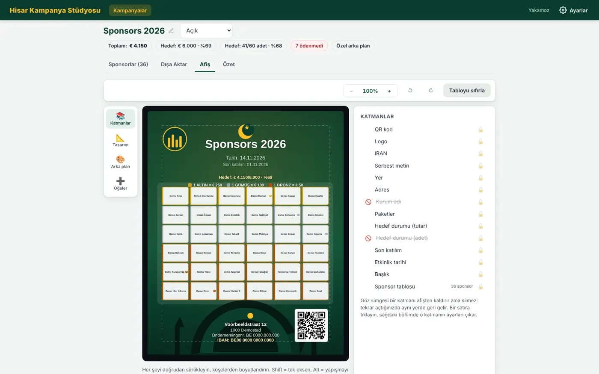Click the Yakamoz link in the header
Screen dimensions: 599x374
[x=539, y=10]
